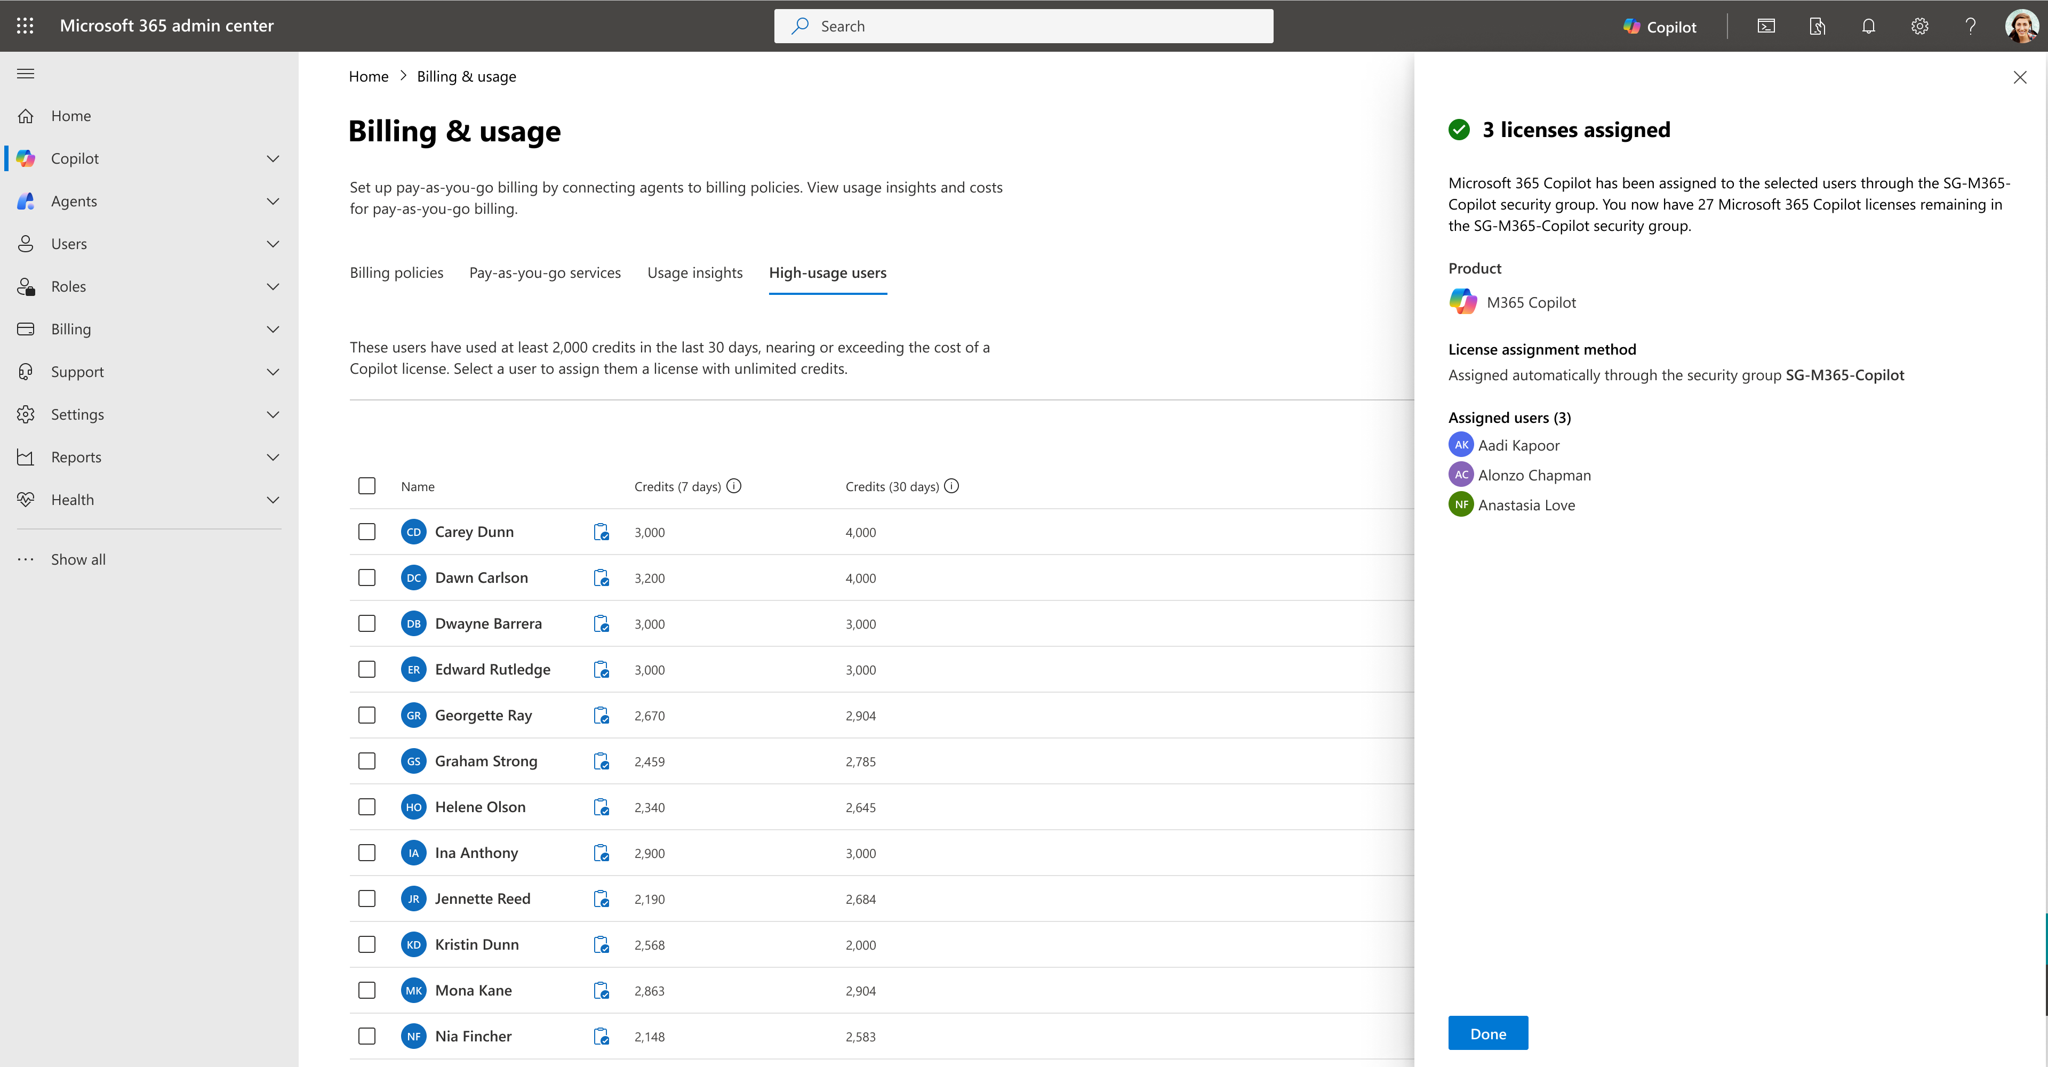Image resolution: width=2048 pixels, height=1067 pixels.
Task: Select all users via the header checkbox
Action: [366, 486]
